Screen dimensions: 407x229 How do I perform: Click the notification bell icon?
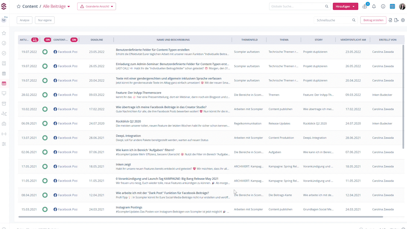pos(374,6)
